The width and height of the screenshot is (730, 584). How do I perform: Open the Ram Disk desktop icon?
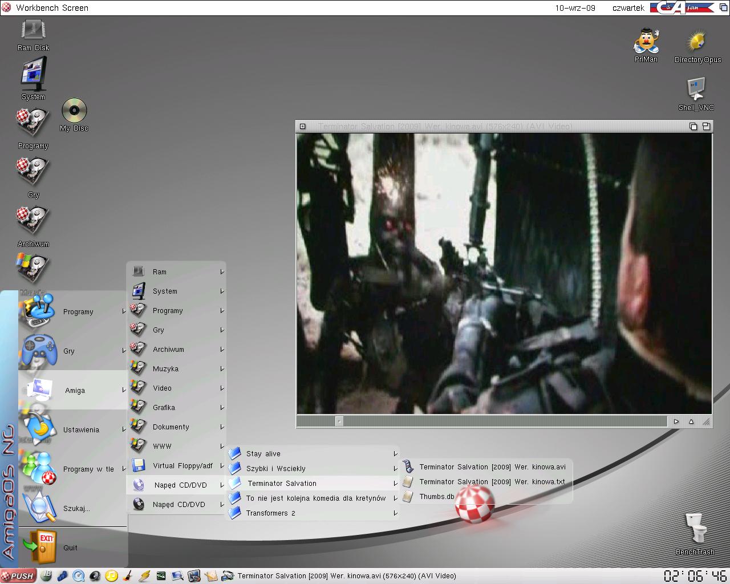pyautogui.click(x=33, y=34)
